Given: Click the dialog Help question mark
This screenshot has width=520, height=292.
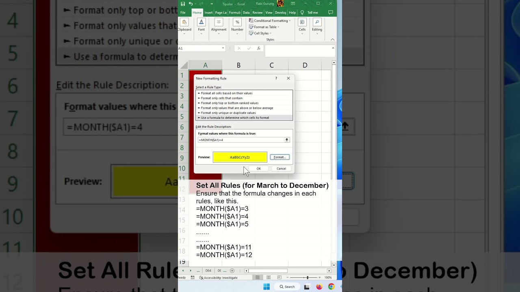Looking at the screenshot, I should pos(276,78).
